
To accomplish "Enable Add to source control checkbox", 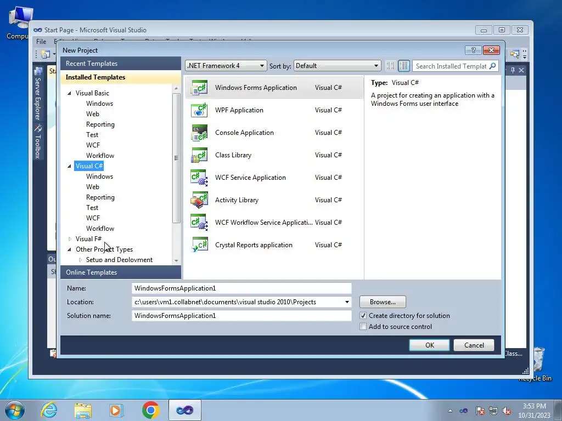I will 363,327.
